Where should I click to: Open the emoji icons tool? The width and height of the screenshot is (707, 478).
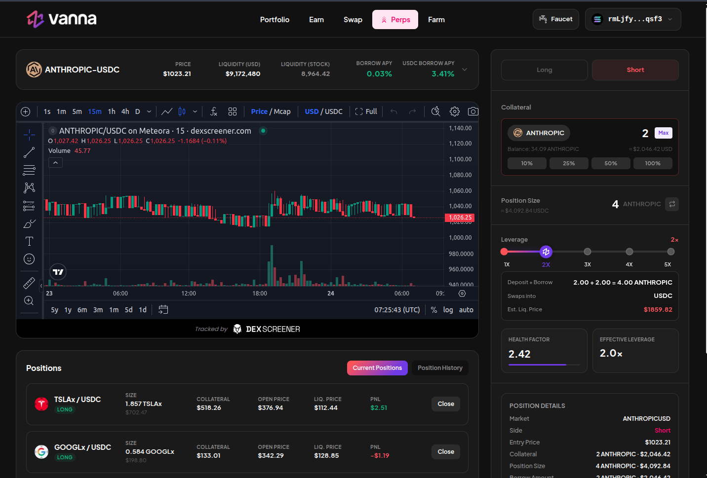point(29,259)
